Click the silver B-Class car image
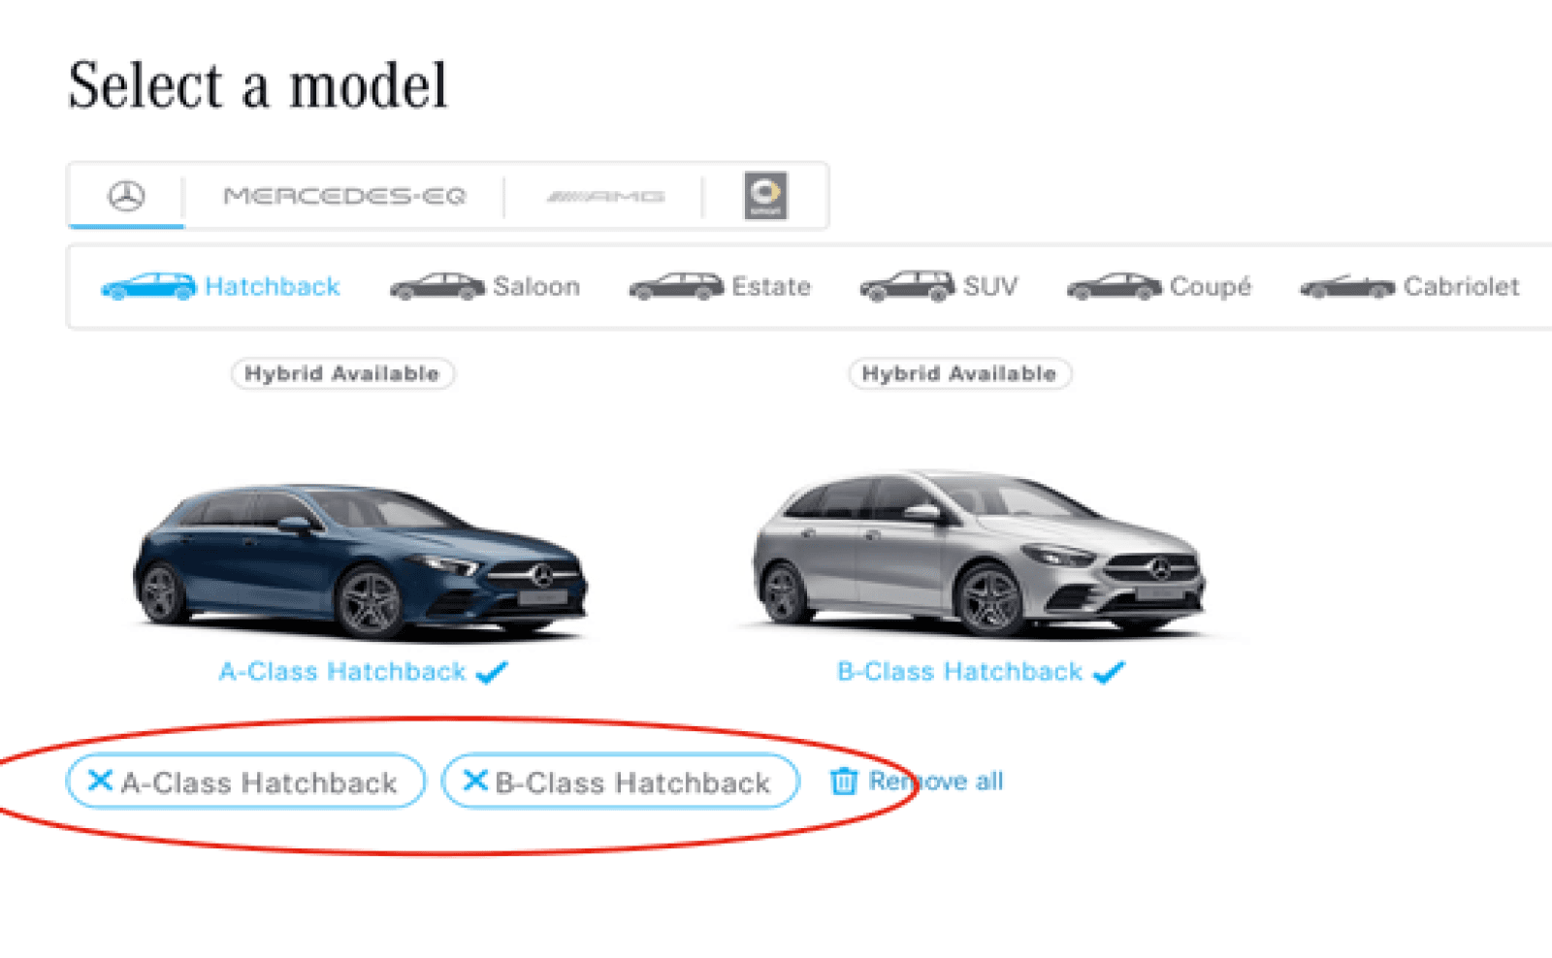Image resolution: width=1552 pixels, height=958 pixels. click(x=979, y=555)
